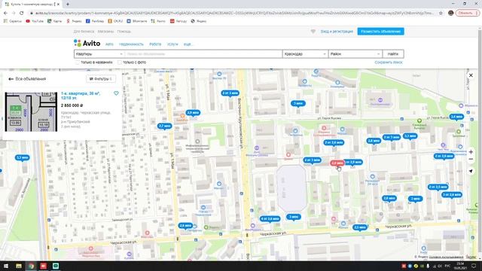482x271 pixels.
Task: Open the apartment floor plan thumbnail
Action: [x=31, y=112]
